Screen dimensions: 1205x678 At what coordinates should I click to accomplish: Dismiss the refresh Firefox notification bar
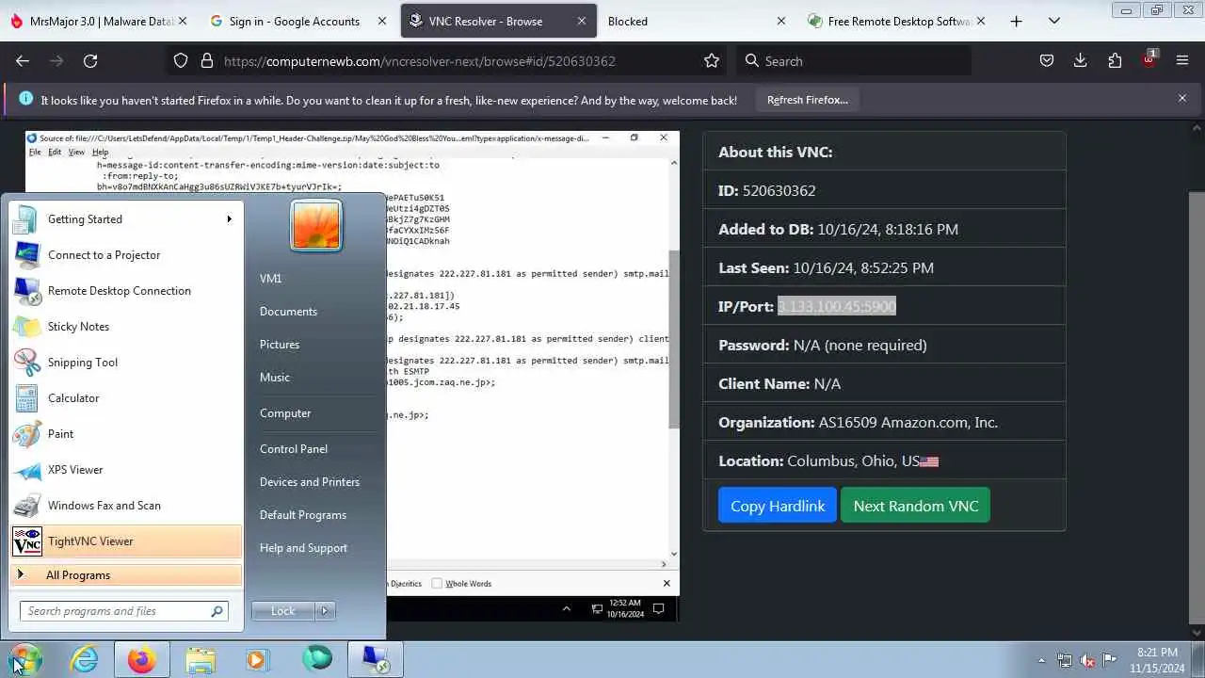[1182, 98]
